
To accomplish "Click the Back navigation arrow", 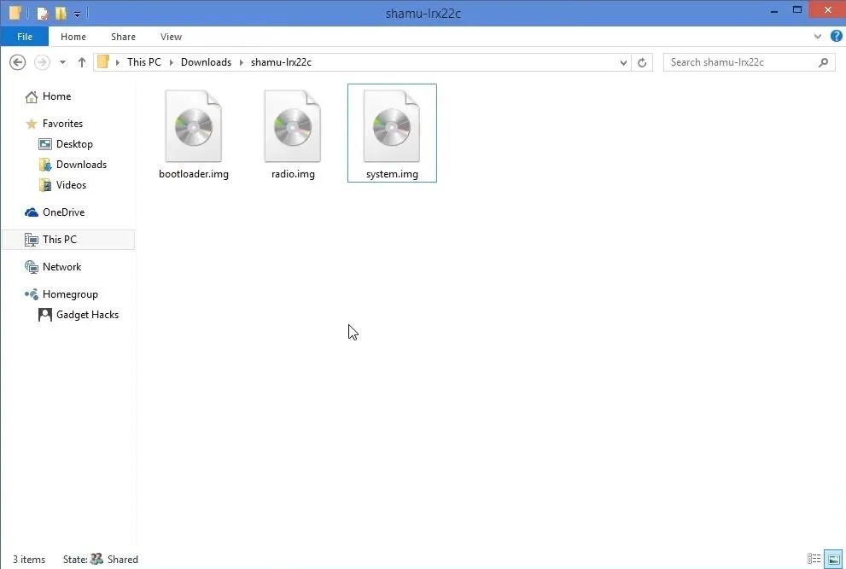I will point(17,62).
